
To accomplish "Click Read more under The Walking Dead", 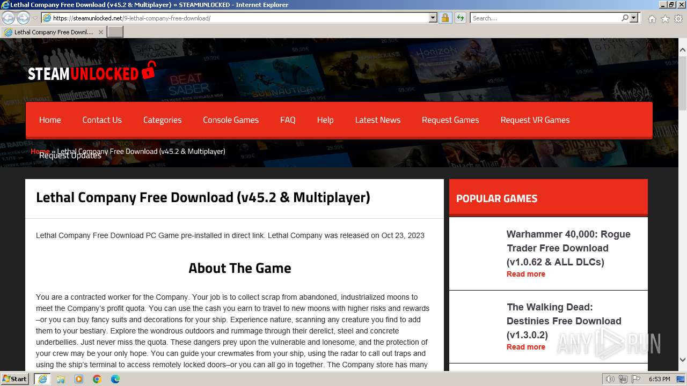I will point(526,347).
